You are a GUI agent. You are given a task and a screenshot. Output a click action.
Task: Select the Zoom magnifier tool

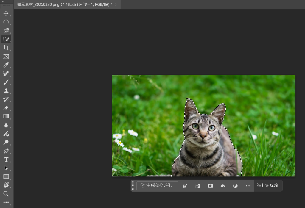[x=6, y=194]
